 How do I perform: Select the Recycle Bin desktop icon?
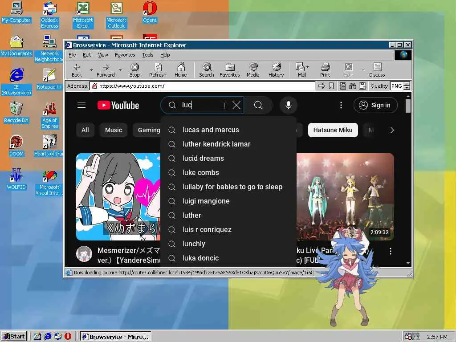pyautogui.click(x=16, y=113)
